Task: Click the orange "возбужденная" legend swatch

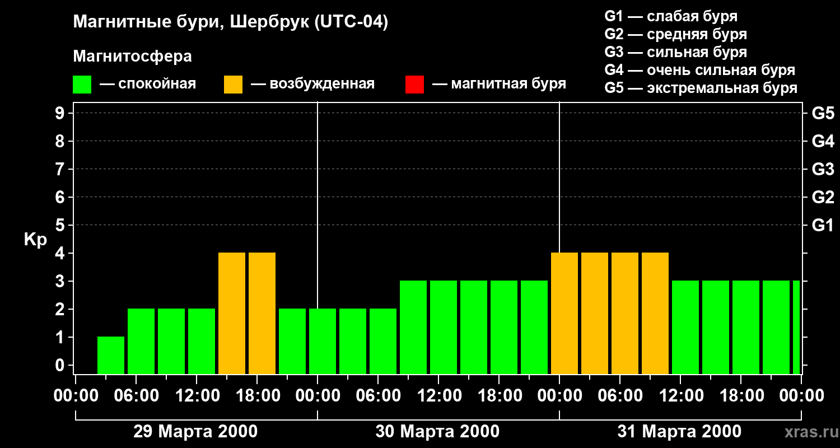Action: tap(233, 85)
